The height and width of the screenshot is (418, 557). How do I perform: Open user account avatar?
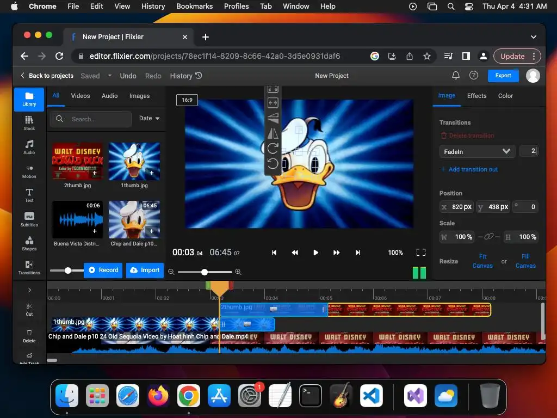[533, 75]
